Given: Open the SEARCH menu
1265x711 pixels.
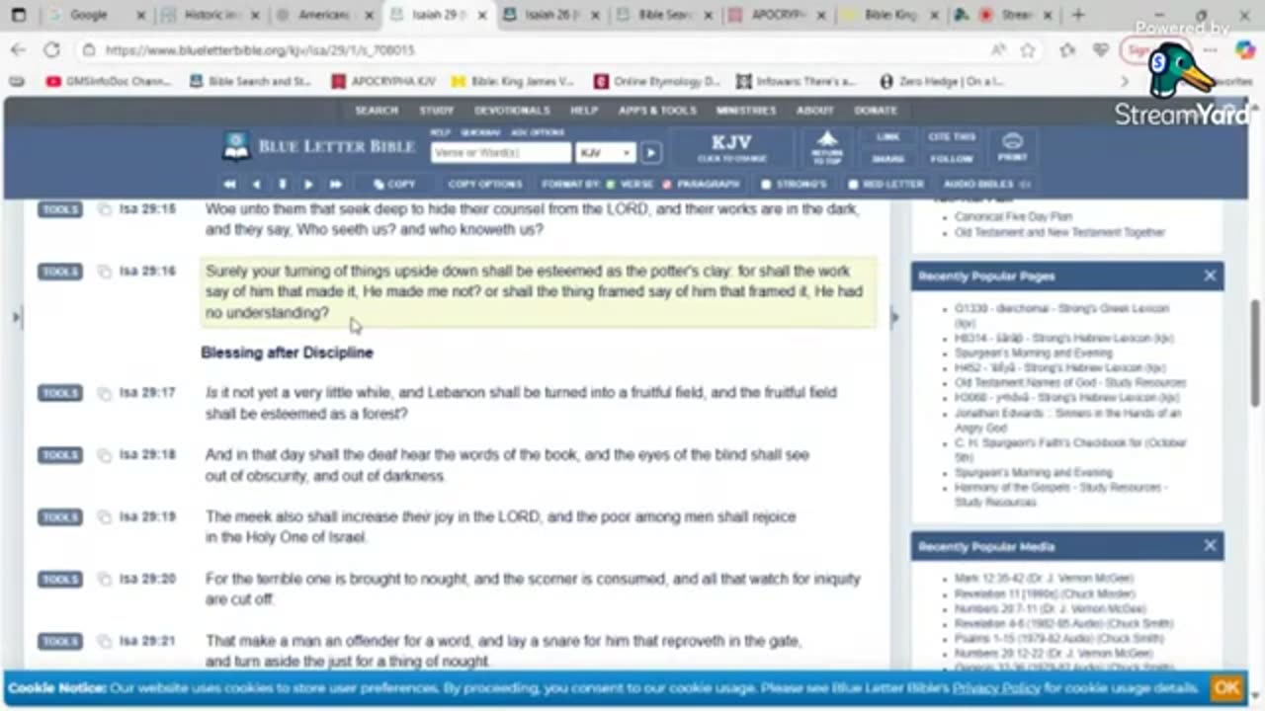Looking at the screenshot, I should pos(377,111).
